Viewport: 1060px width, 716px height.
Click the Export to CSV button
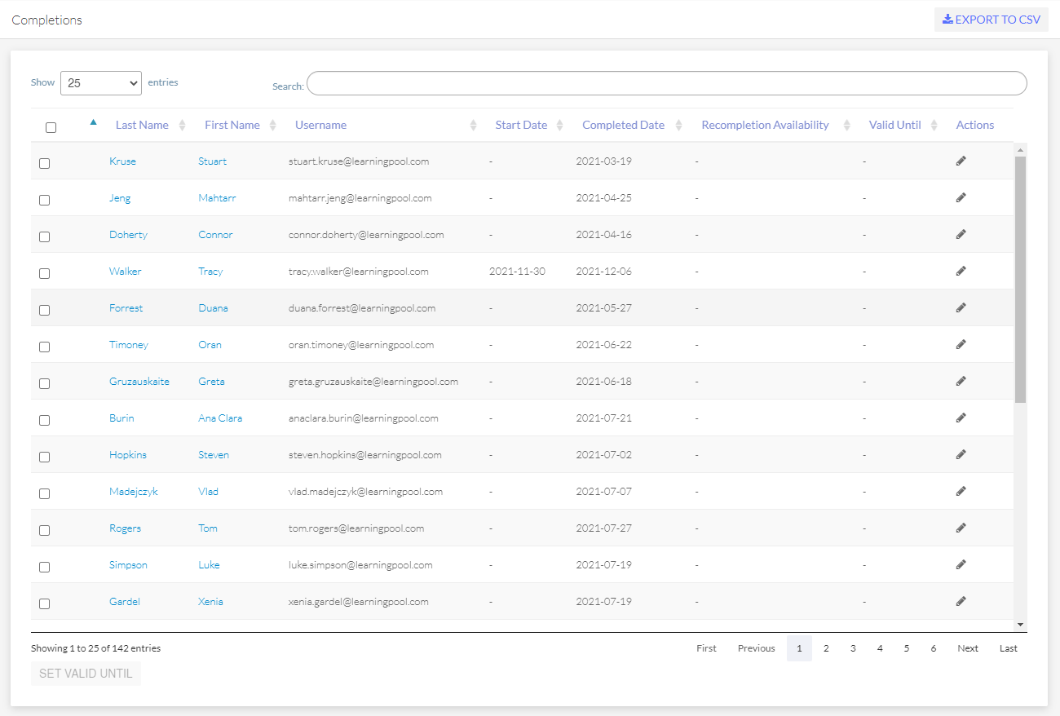991,19
